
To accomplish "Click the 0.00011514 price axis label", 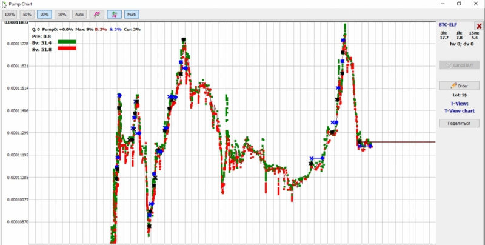I will (18, 89).
